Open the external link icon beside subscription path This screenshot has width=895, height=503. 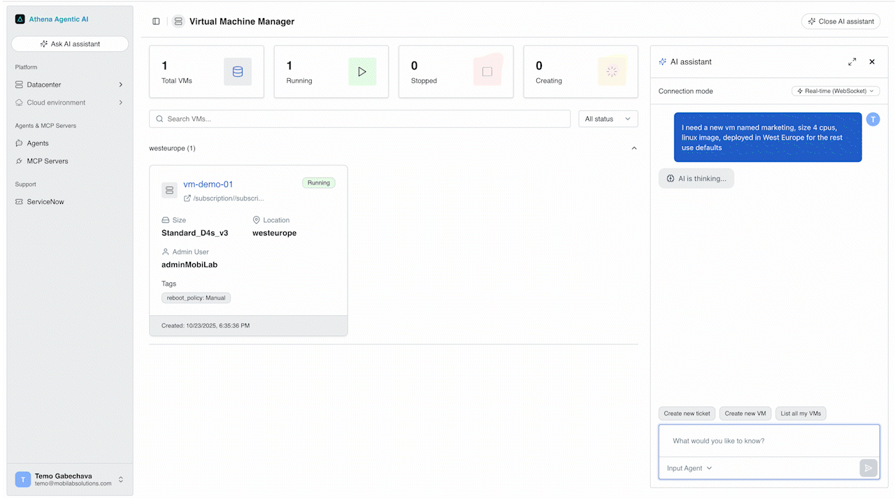(187, 198)
